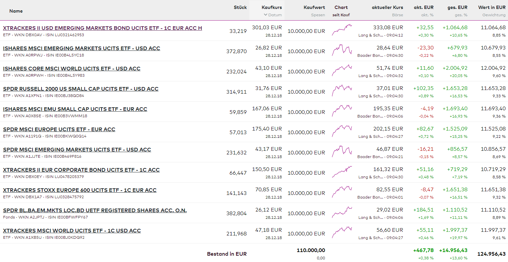The width and height of the screenshot is (508, 262).
Task: Sort by the Börse sub-header
Action: pos(397,15)
